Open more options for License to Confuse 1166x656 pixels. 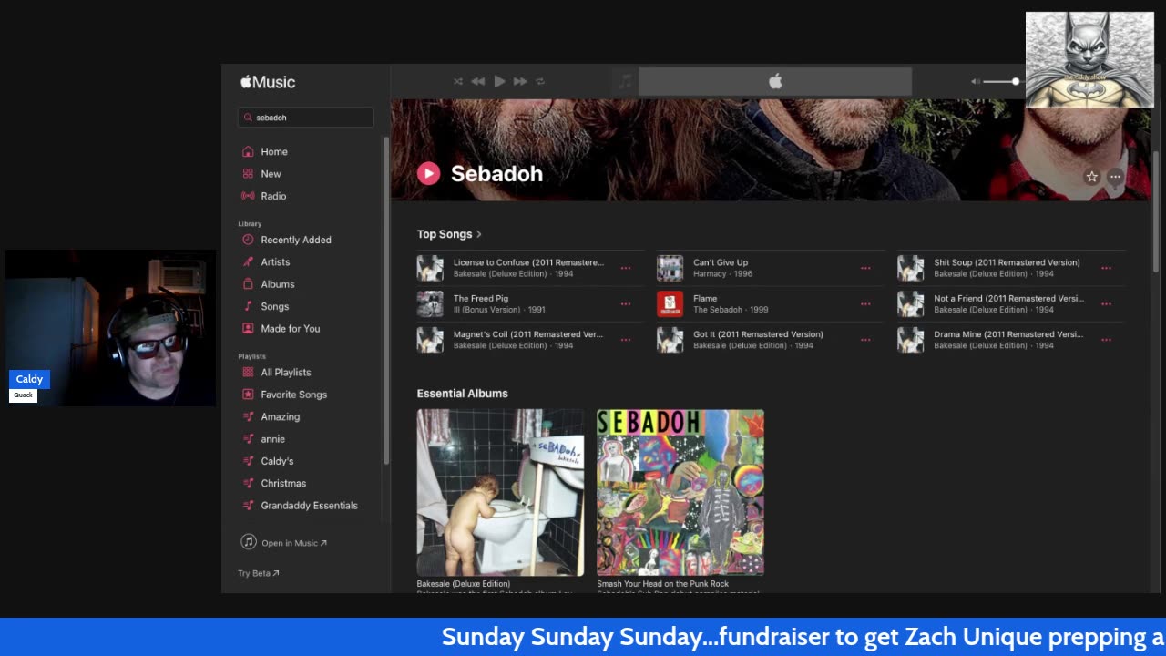[626, 268]
